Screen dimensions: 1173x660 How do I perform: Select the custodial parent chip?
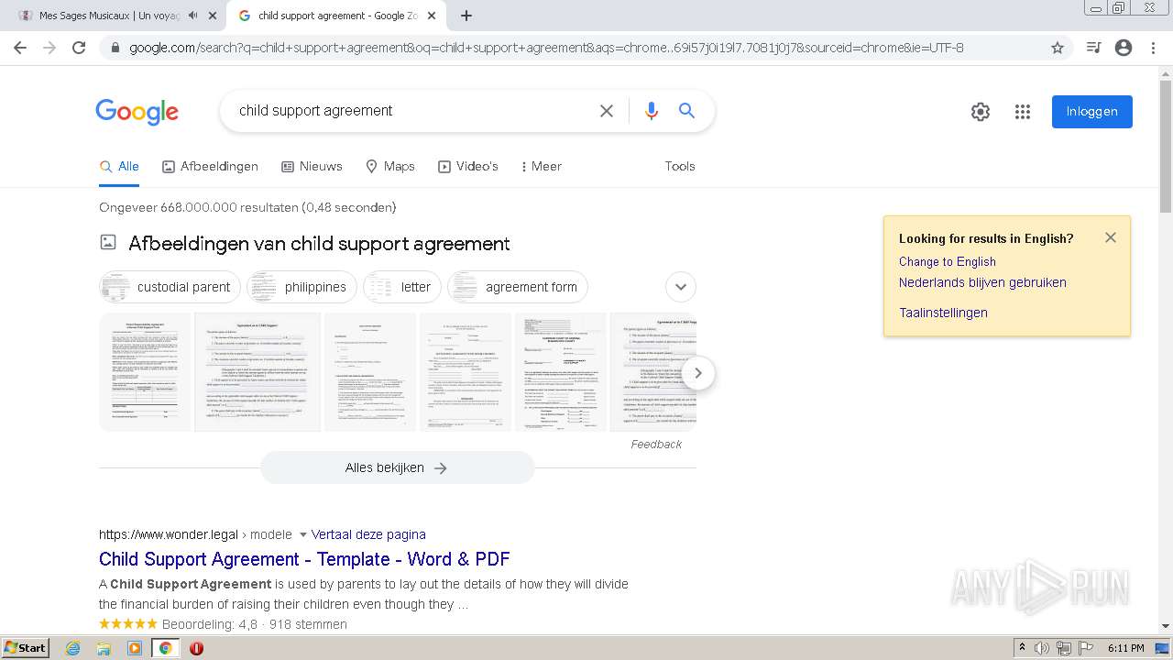(x=170, y=287)
